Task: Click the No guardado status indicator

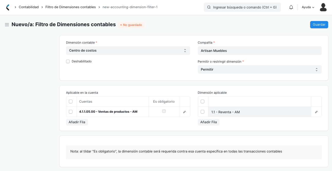Action: click(131, 25)
